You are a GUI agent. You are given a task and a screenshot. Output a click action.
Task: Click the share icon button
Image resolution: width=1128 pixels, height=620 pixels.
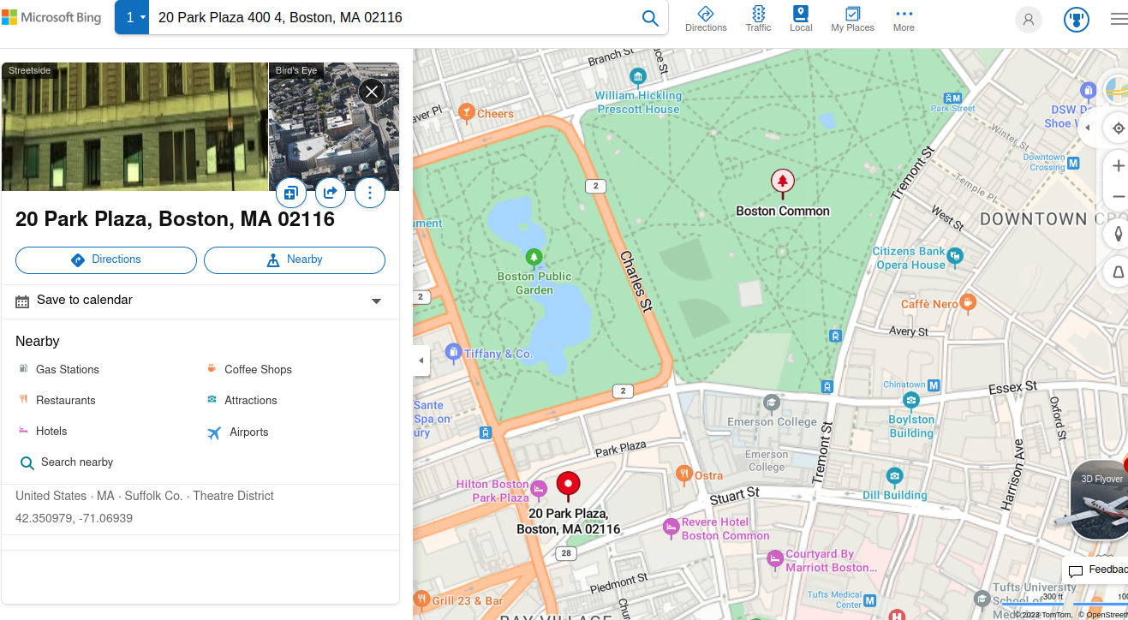[331, 193]
